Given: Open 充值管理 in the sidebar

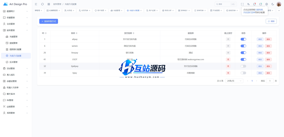Looking at the screenshot, I should pyautogui.click(x=16, y=36).
